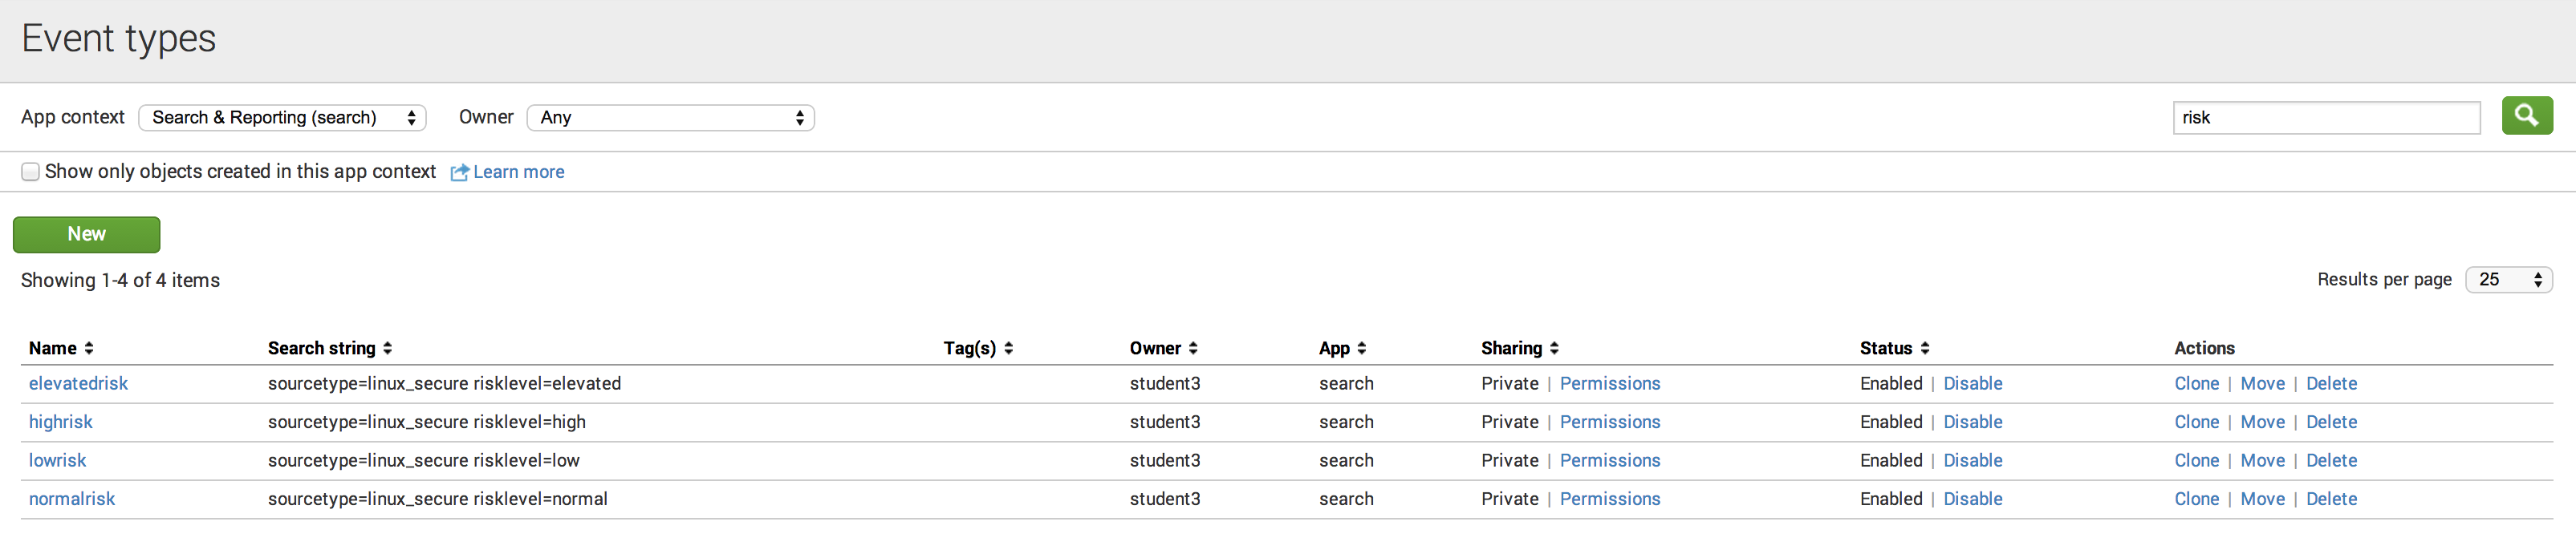Screen dimensions: 2576x558
Task: Open the normalrisk event type
Action: click(72, 499)
